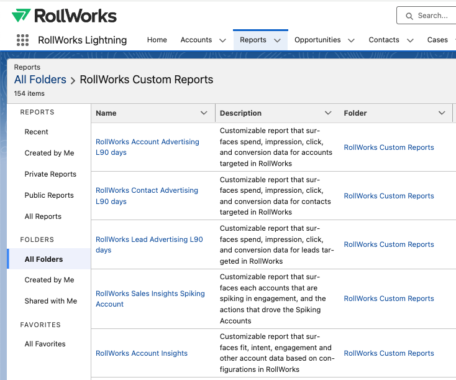Go to the Home tab
The width and height of the screenshot is (456, 380).
[x=157, y=40]
